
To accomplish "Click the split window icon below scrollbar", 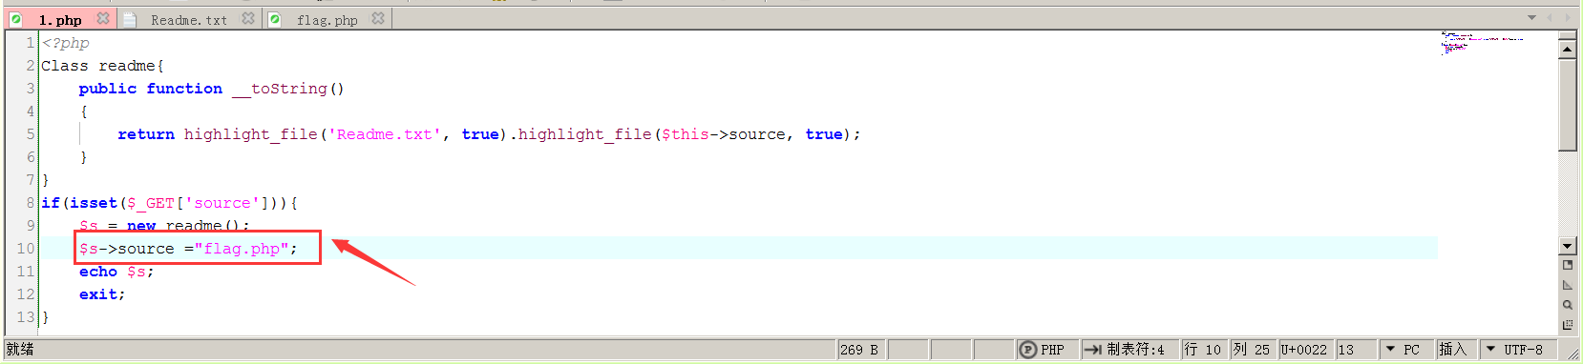I will click(1567, 265).
